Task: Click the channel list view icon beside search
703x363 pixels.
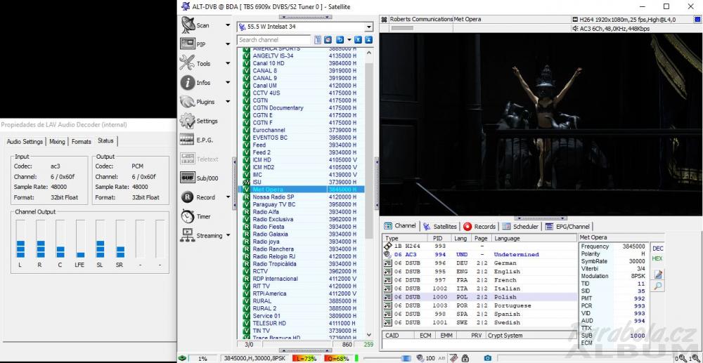Action: click(318, 40)
